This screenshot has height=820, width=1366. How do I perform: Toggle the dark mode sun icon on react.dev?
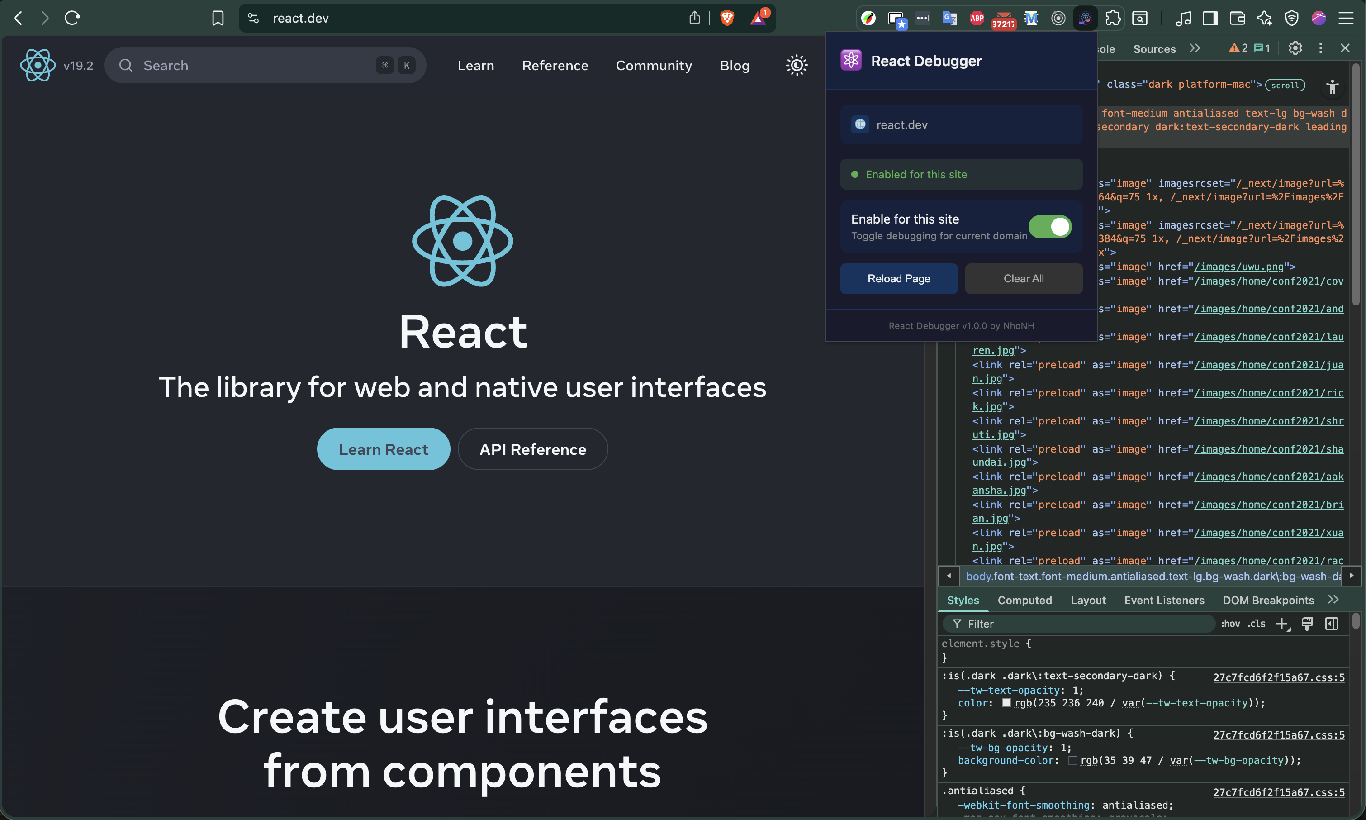(x=796, y=65)
